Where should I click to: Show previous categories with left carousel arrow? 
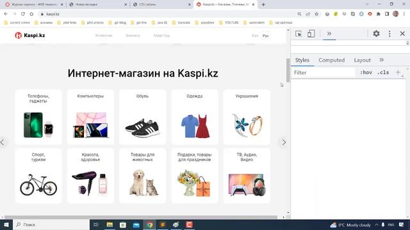[x=3, y=142]
